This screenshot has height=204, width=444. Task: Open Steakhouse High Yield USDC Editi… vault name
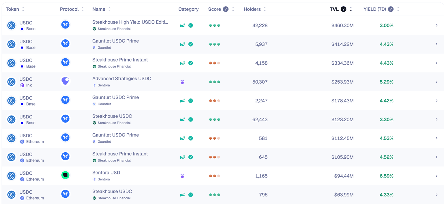pyautogui.click(x=130, y=22)
